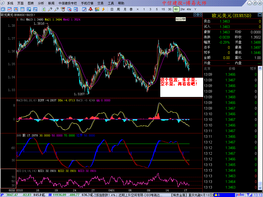Open the quote list table icon
This screenshot has height=197, width=263.
tap(23, 9)
